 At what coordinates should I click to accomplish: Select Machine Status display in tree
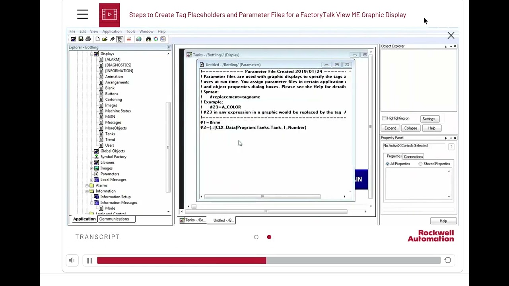pos(118,111)
